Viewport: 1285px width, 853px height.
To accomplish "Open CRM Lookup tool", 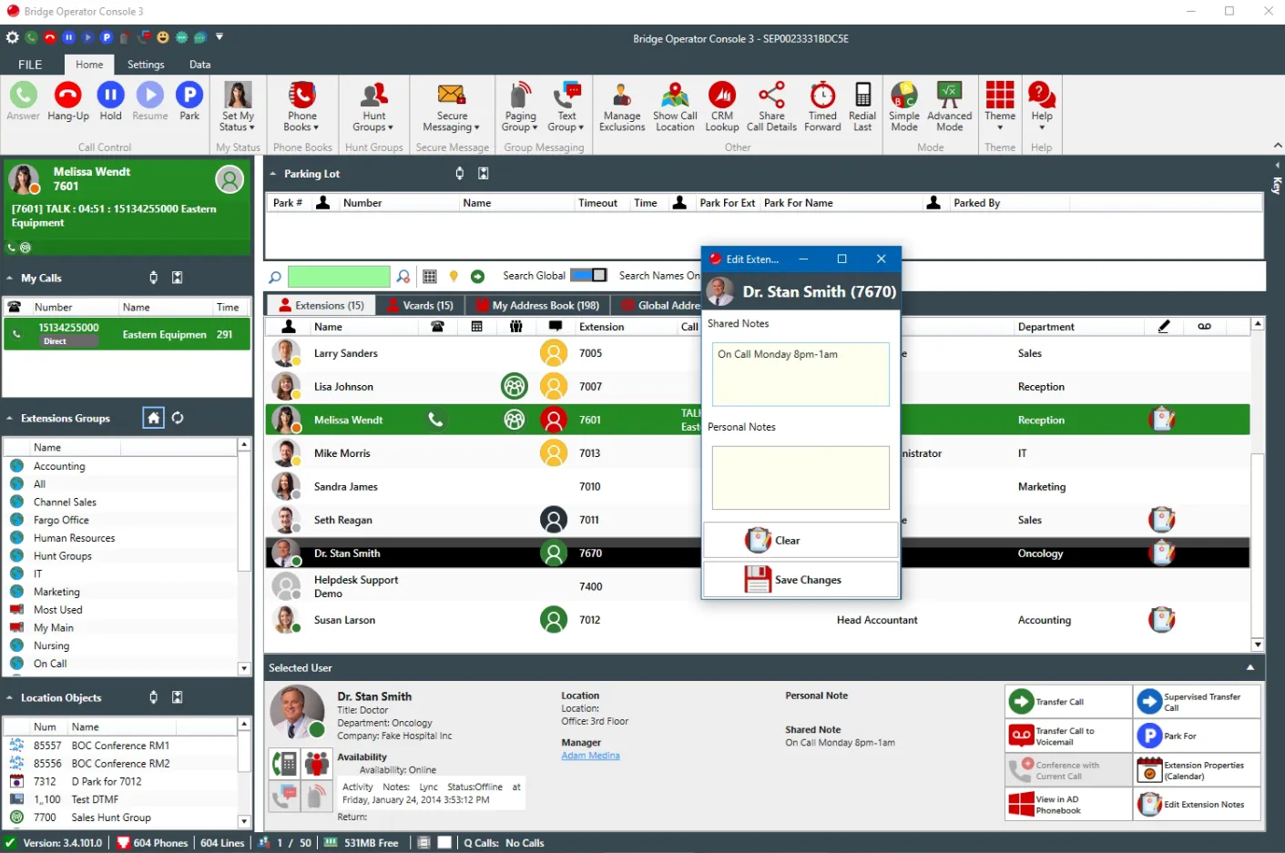I will [x=721, y=96].
